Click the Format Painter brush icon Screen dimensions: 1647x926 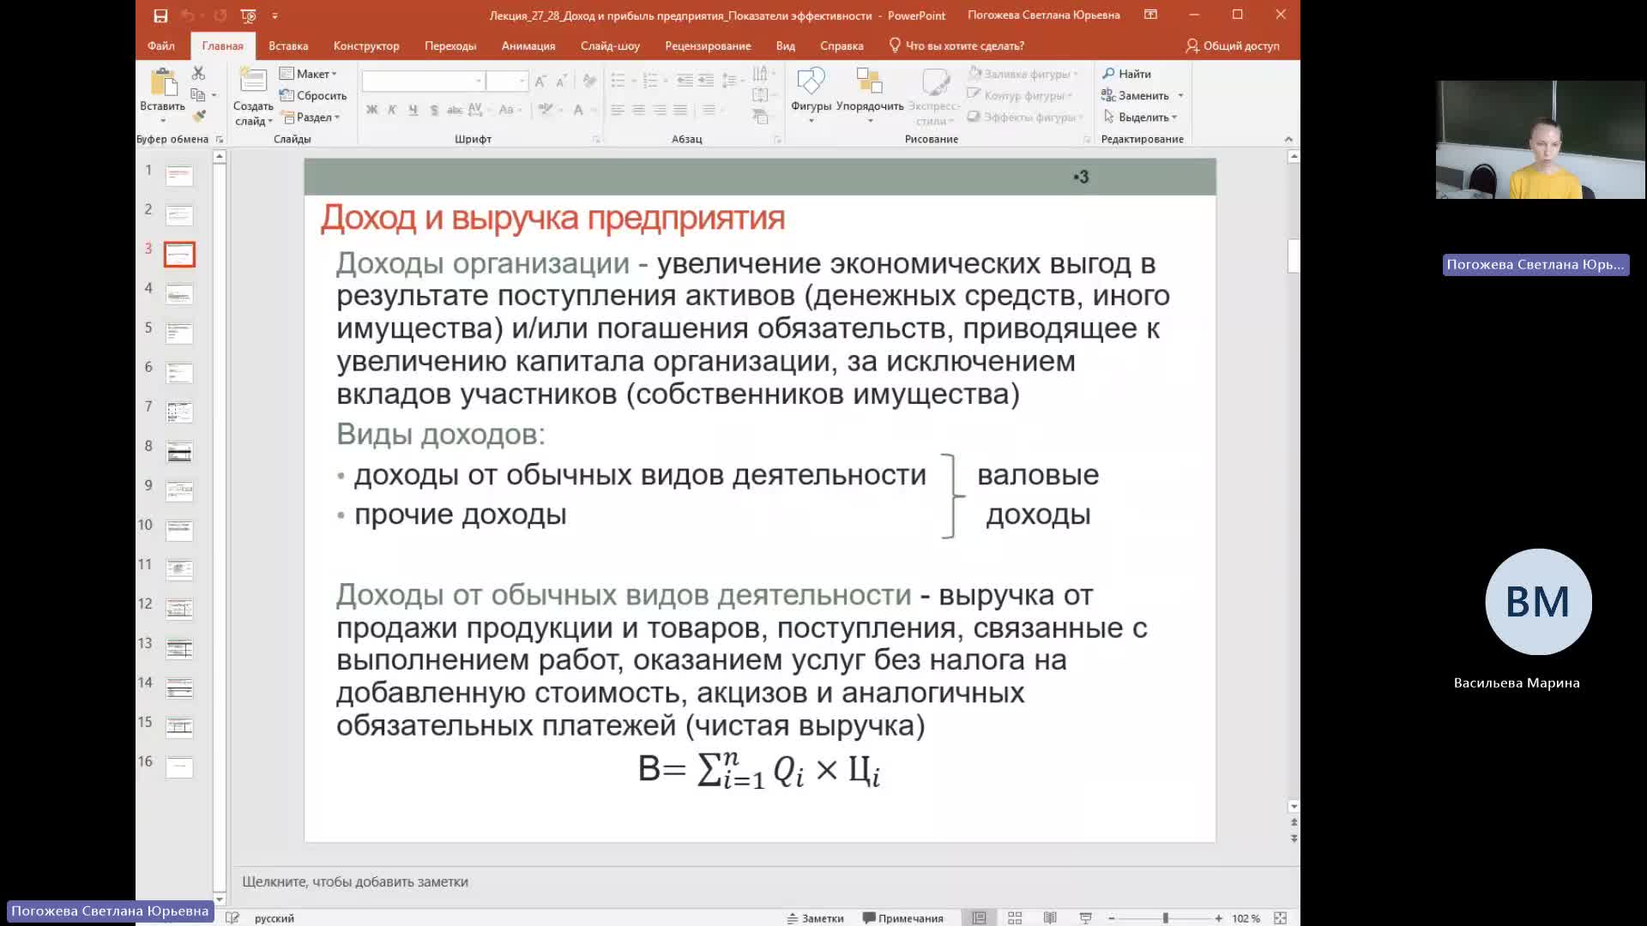199,116
